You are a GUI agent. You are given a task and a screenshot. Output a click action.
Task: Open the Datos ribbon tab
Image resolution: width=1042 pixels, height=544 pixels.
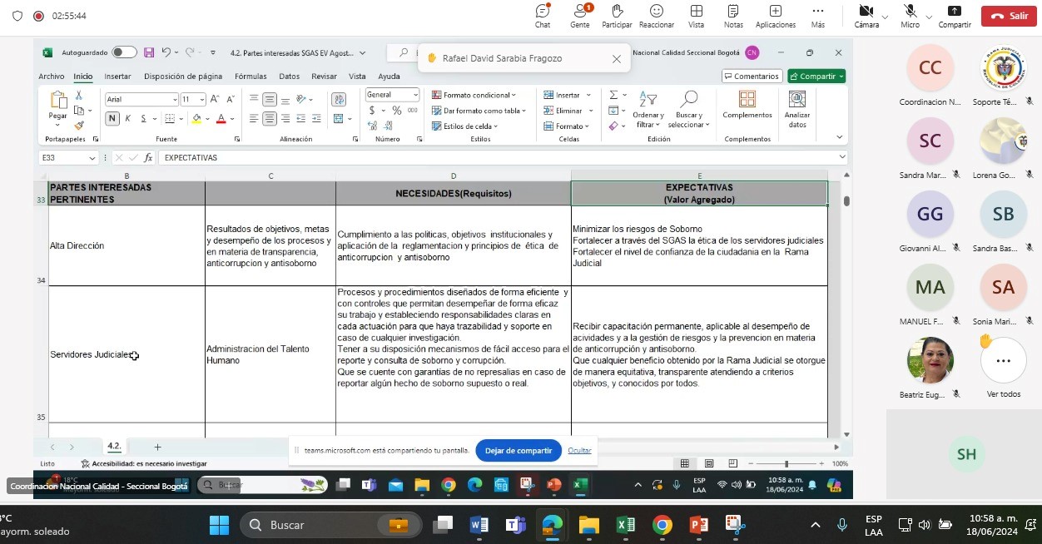(x=290, y=77)
